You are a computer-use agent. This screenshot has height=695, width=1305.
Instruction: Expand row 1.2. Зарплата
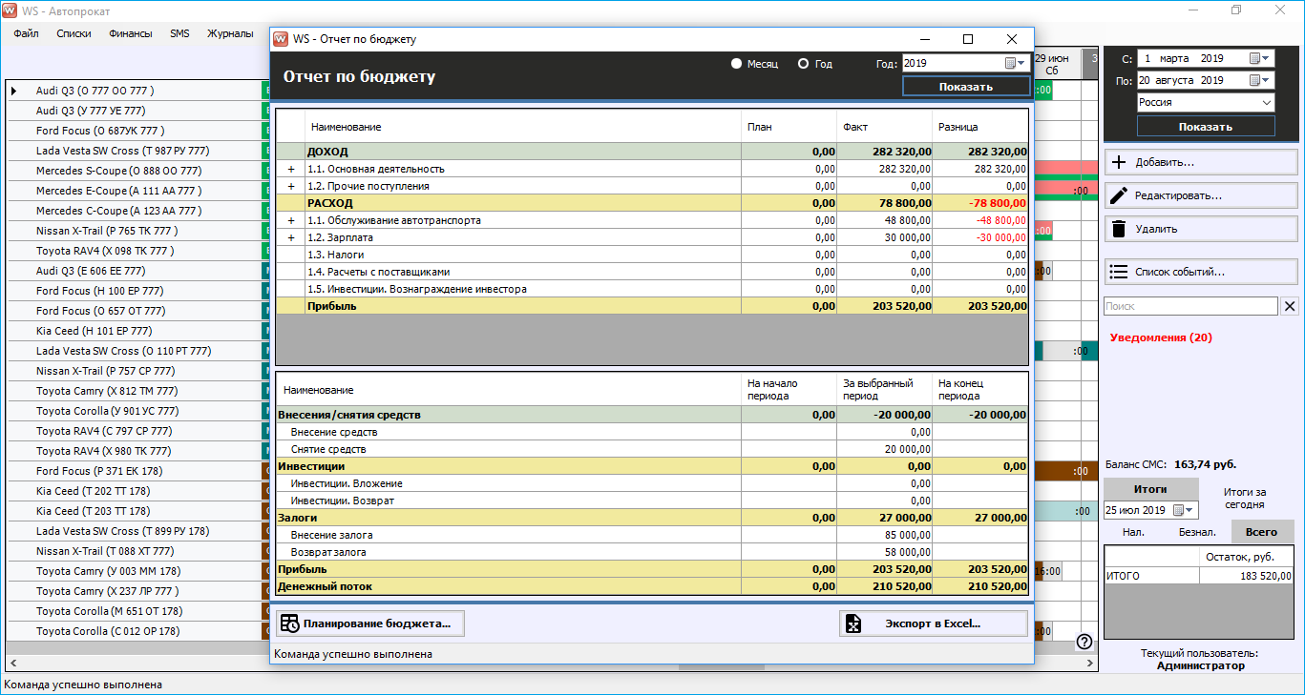click(291, 237)
